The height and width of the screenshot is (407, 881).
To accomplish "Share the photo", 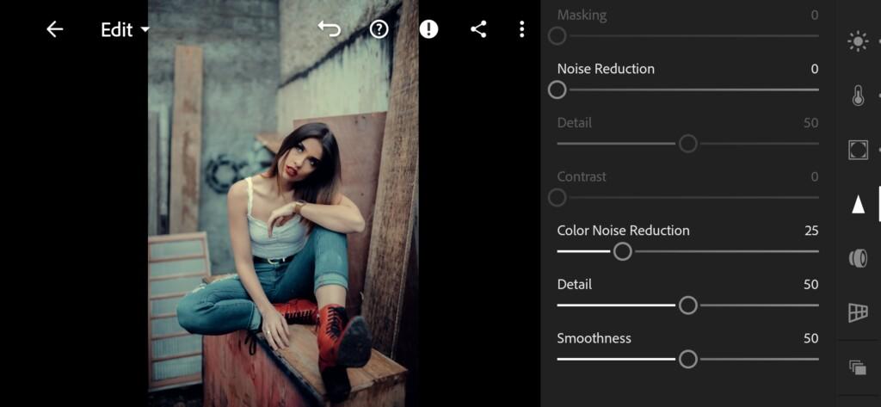I will tap(478, 29).
